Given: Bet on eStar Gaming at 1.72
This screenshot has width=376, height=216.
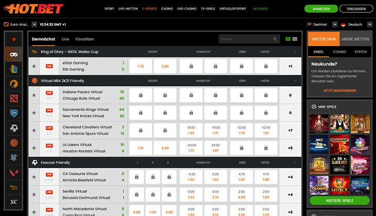Looking at the screenshot, I should point(141,66).
